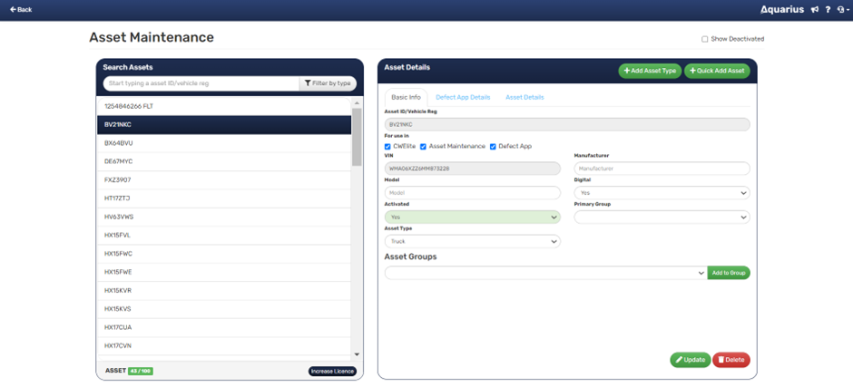Open the user account menu icon
Viewport: 853px width, 387px height.
[x=841, y=9]
